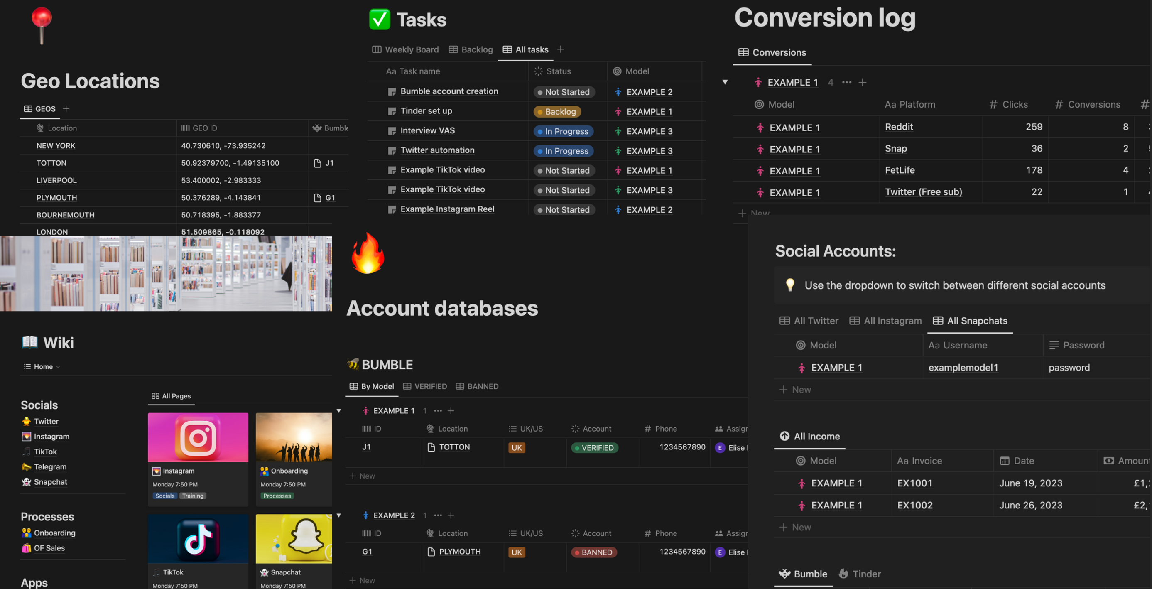Open the Telegram link under Socials

click(50, 466)
